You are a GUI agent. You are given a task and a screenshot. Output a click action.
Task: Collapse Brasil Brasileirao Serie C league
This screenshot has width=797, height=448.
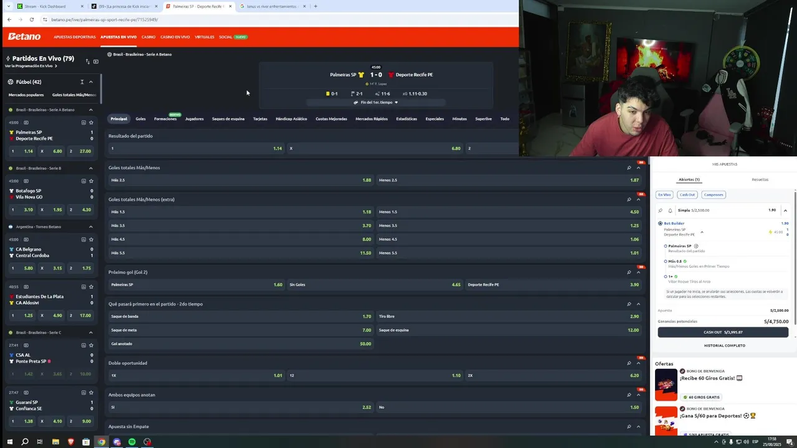click(x=90, y=332)
